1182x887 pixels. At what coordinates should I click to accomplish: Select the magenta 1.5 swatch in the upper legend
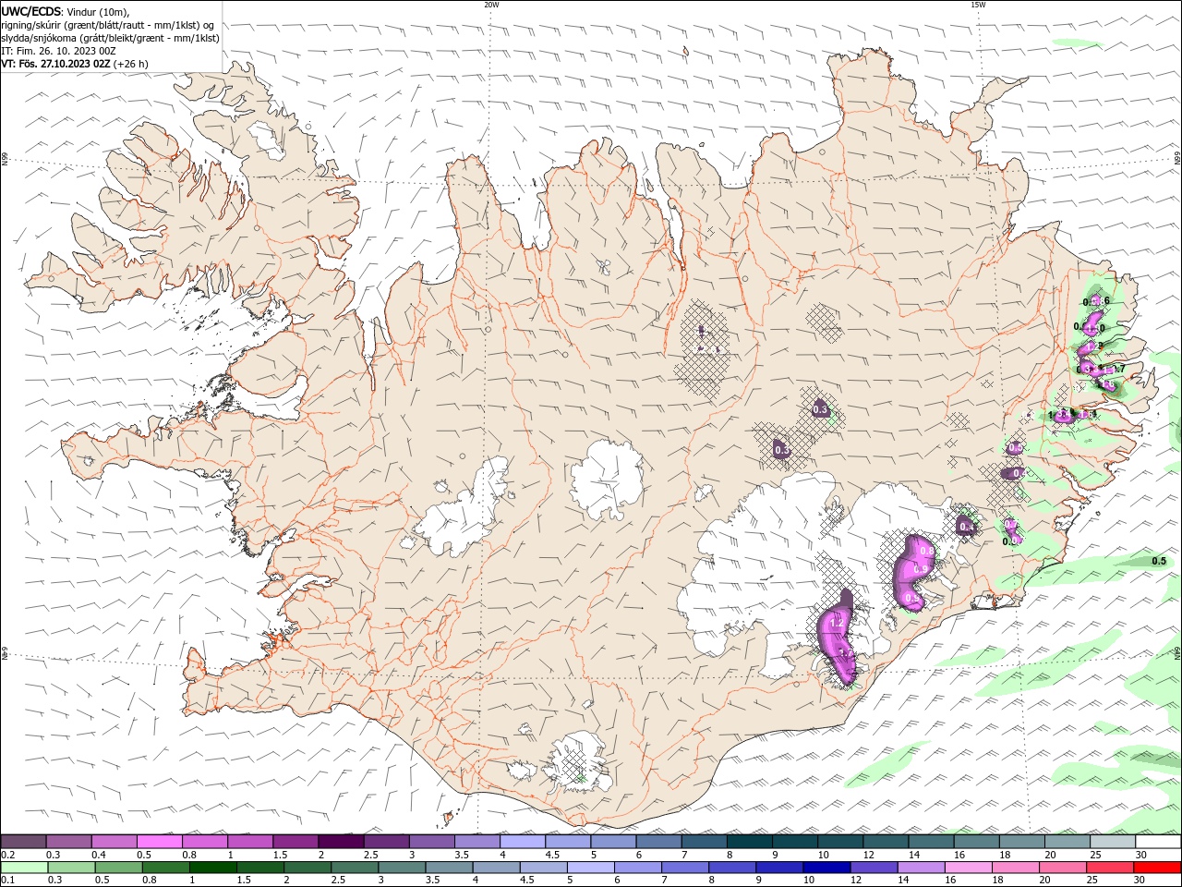click(x=296, y=842)
